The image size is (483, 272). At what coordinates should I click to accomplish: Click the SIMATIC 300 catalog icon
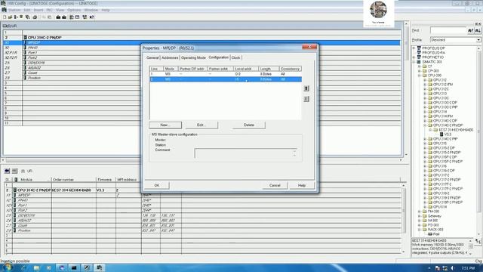pyautogui.click(x=419, y=62)
